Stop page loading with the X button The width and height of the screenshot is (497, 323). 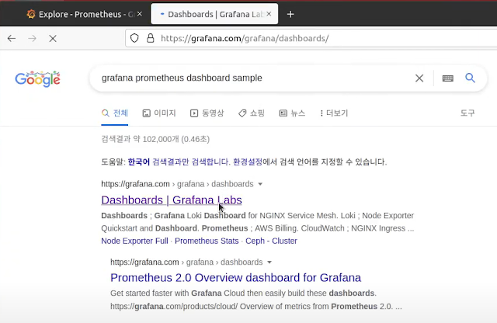tap(53, 38)
